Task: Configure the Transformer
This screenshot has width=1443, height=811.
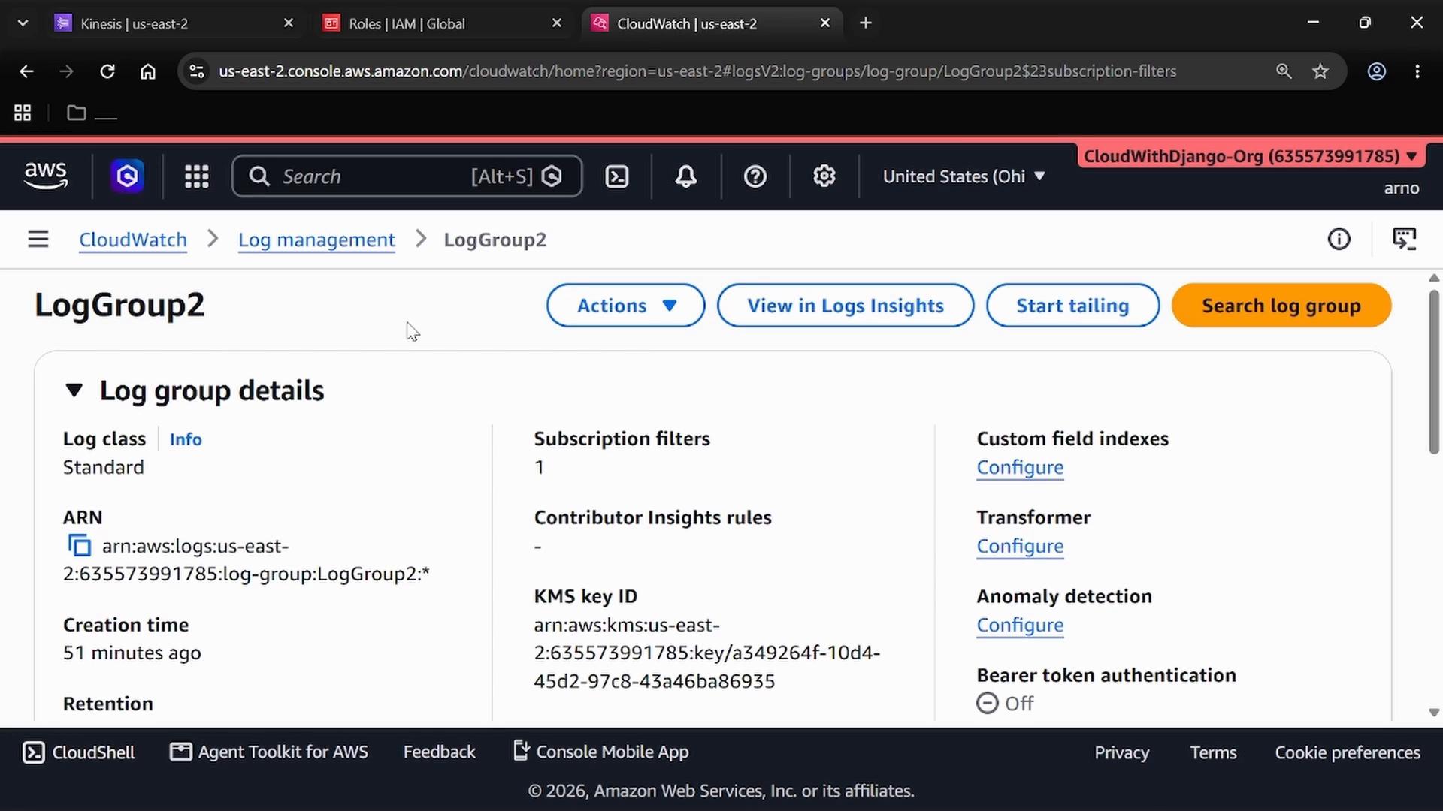Action: 1020,546
